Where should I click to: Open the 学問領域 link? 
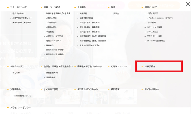(x=50, y=31)
